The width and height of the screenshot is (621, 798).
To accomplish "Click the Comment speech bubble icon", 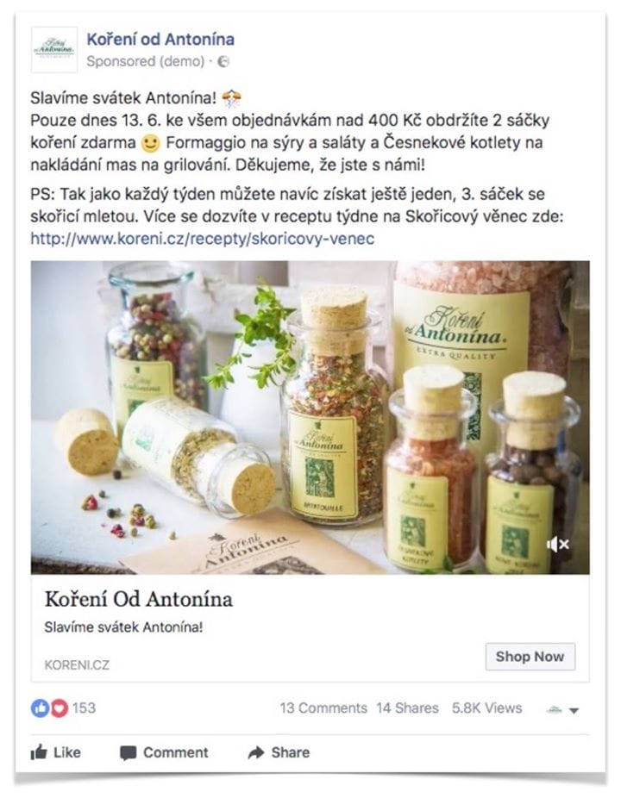I will coord(128,752).
